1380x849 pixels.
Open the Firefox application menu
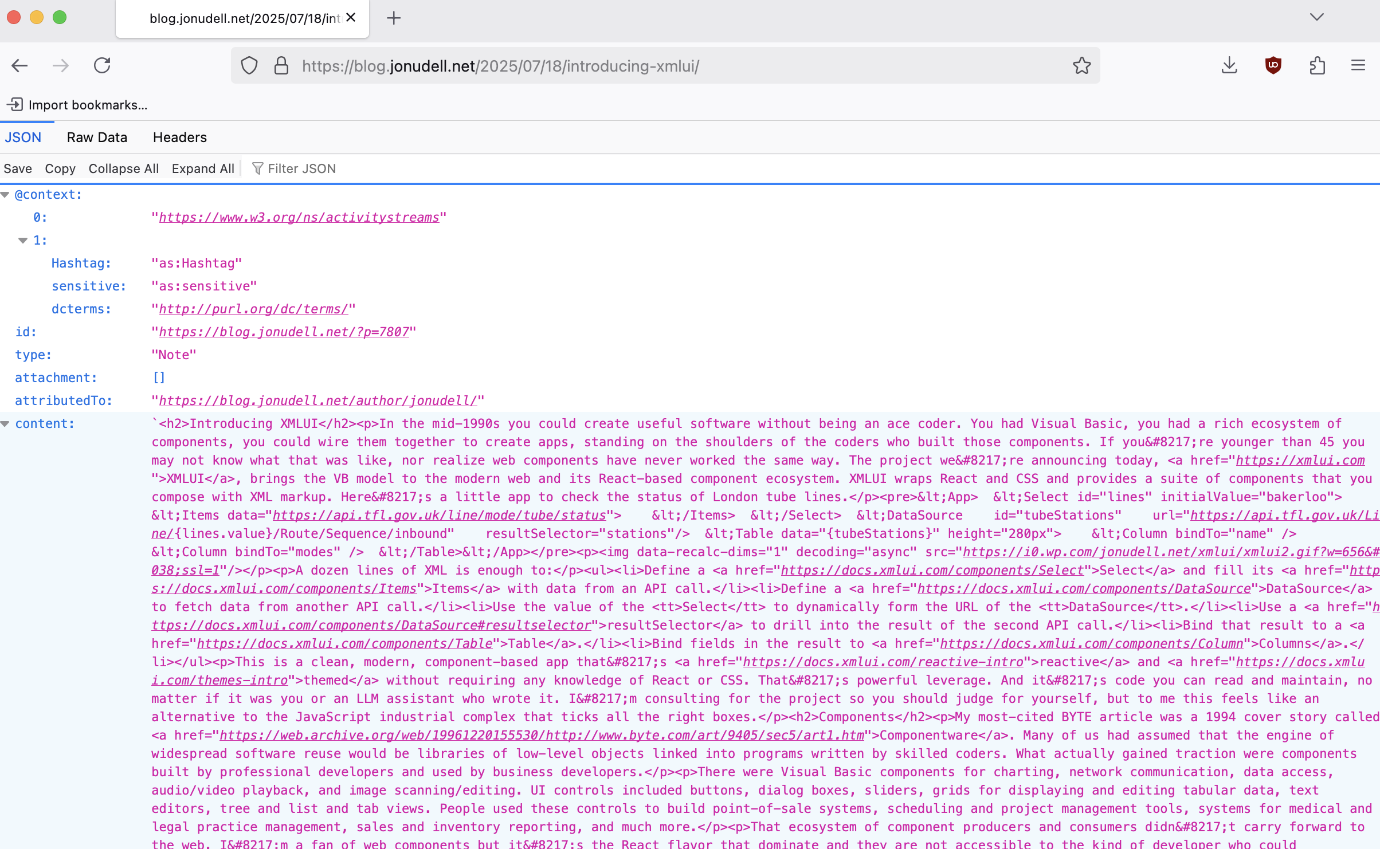tap(1358, 66)
